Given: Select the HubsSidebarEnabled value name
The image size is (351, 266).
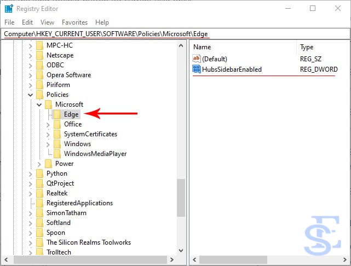Looking at the screenshot, I should (x=232, y=70).
